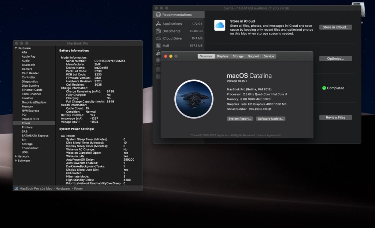Select Diagnostics in the Hardware list
The image size is (375, 228).
(x=30, y=82)
